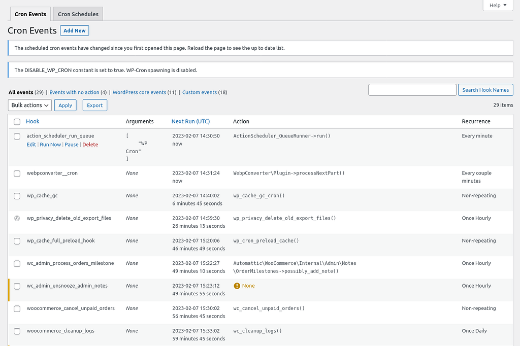Click the wc_admin_process_orders_milestone hook name

click(x=70, y=263)
